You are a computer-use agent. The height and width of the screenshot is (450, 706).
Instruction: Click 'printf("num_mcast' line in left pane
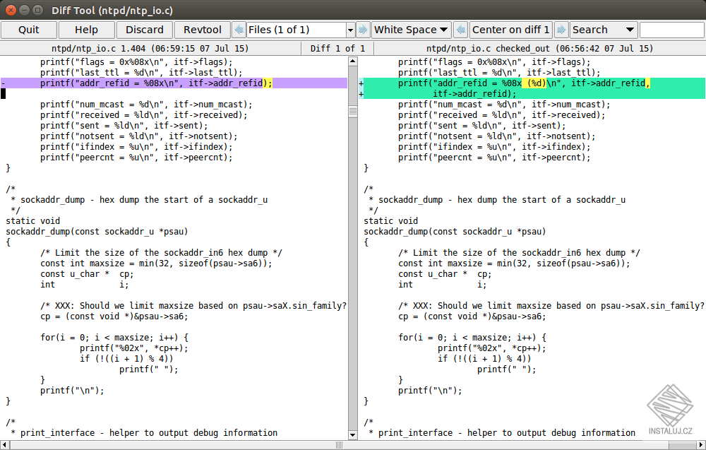coord(146,105)
